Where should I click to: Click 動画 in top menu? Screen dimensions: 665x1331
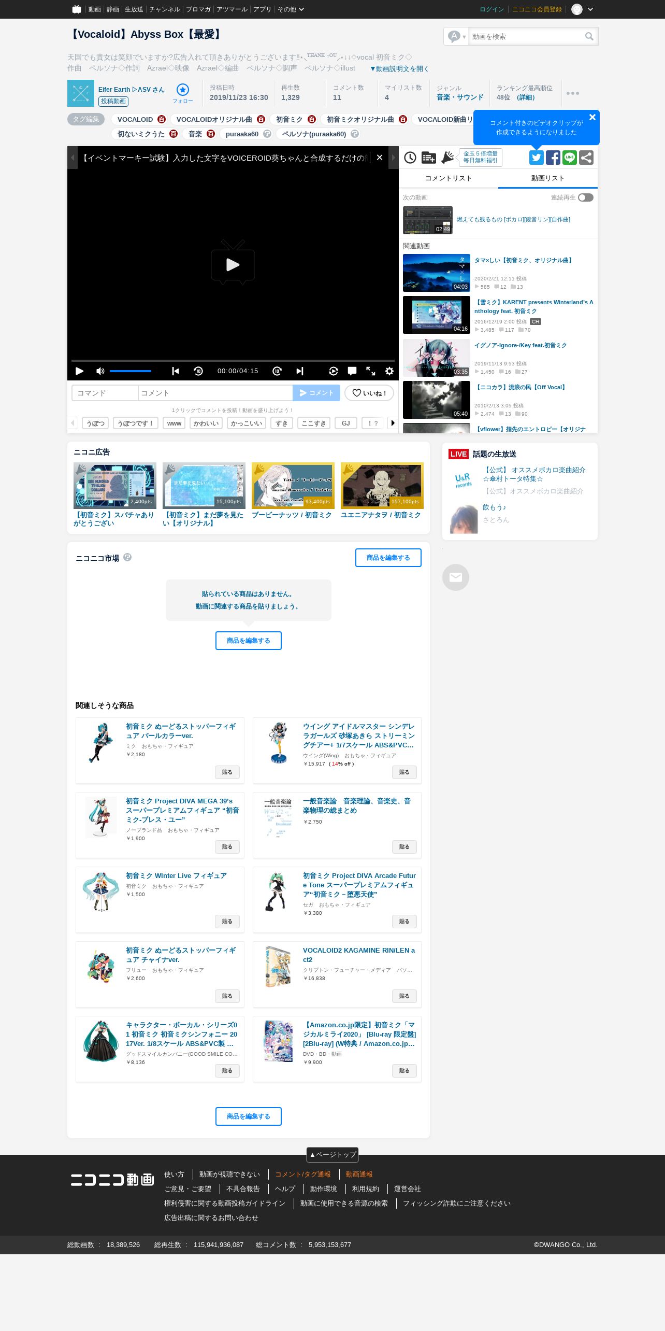click(x=94, y=9)
